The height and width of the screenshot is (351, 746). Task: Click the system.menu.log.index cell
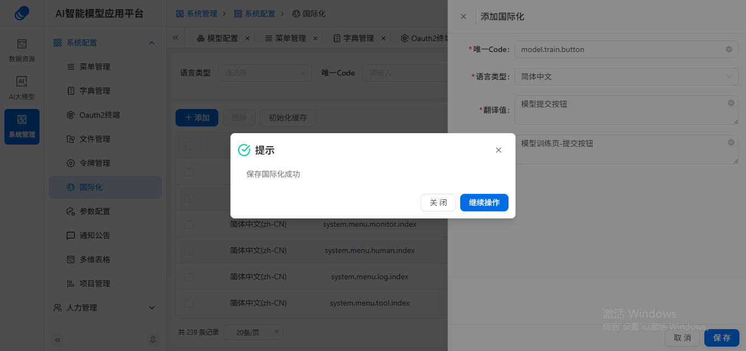[370, 277]
